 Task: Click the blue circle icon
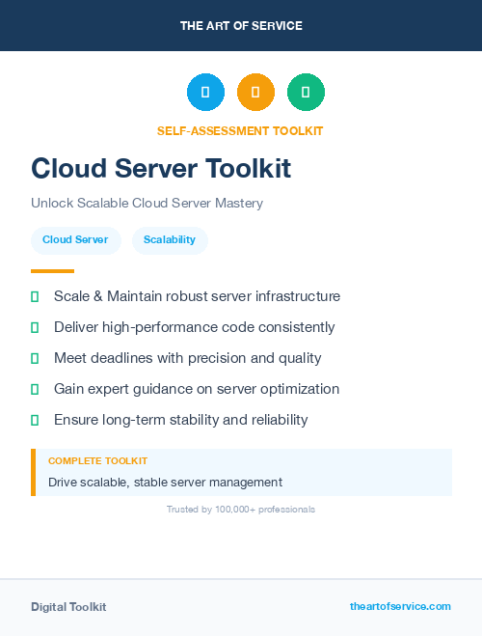(x=205, y=92)
